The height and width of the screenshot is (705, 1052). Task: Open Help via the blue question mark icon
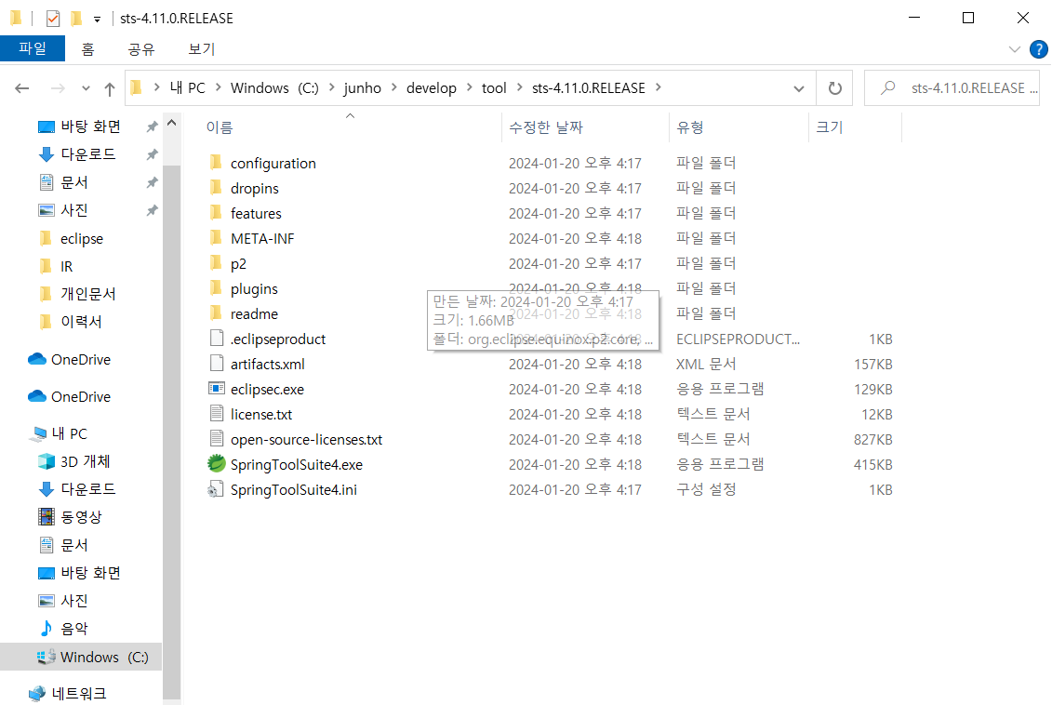click(1039, 50)
